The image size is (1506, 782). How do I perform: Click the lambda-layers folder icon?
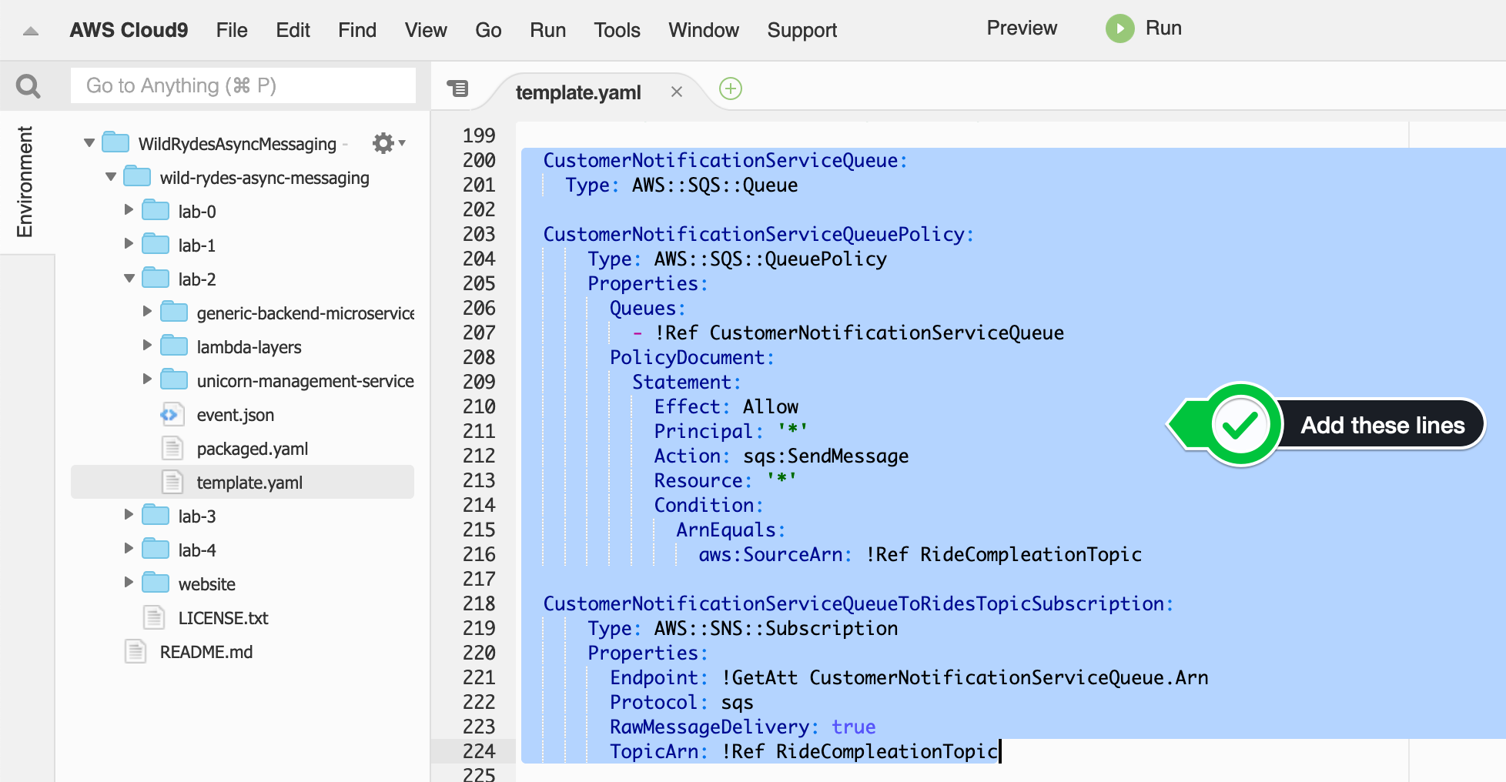coord(174,346)
